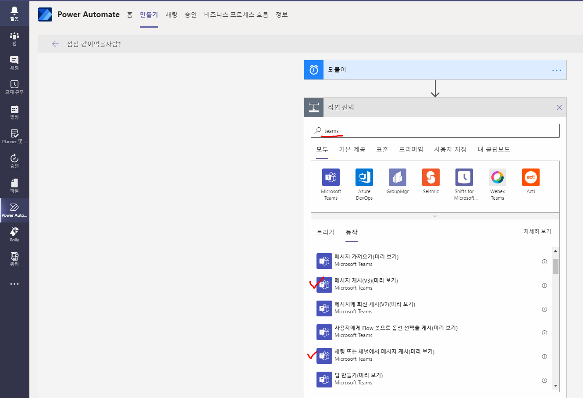
Task: Click in the teams search field
Action: coord(435,131)
